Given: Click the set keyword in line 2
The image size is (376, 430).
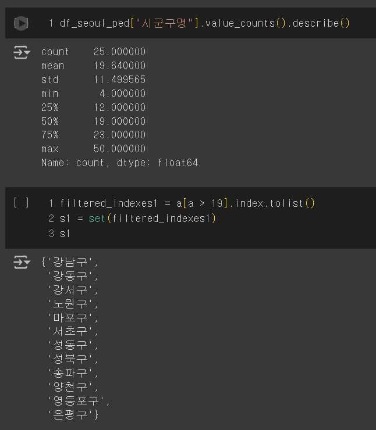Looking at the screenshot, I should (x=97, y=218).
